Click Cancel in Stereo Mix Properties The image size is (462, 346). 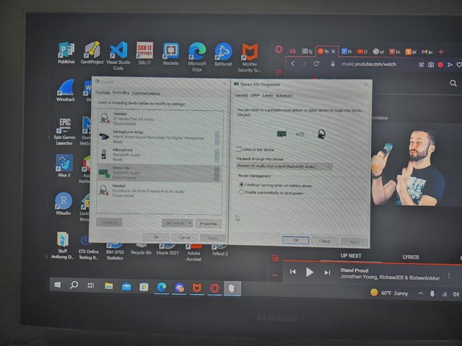coord(324,241)
